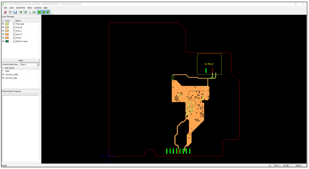Click the open folder toolbar icon
The image size is (309, 169).
point(11,12)
